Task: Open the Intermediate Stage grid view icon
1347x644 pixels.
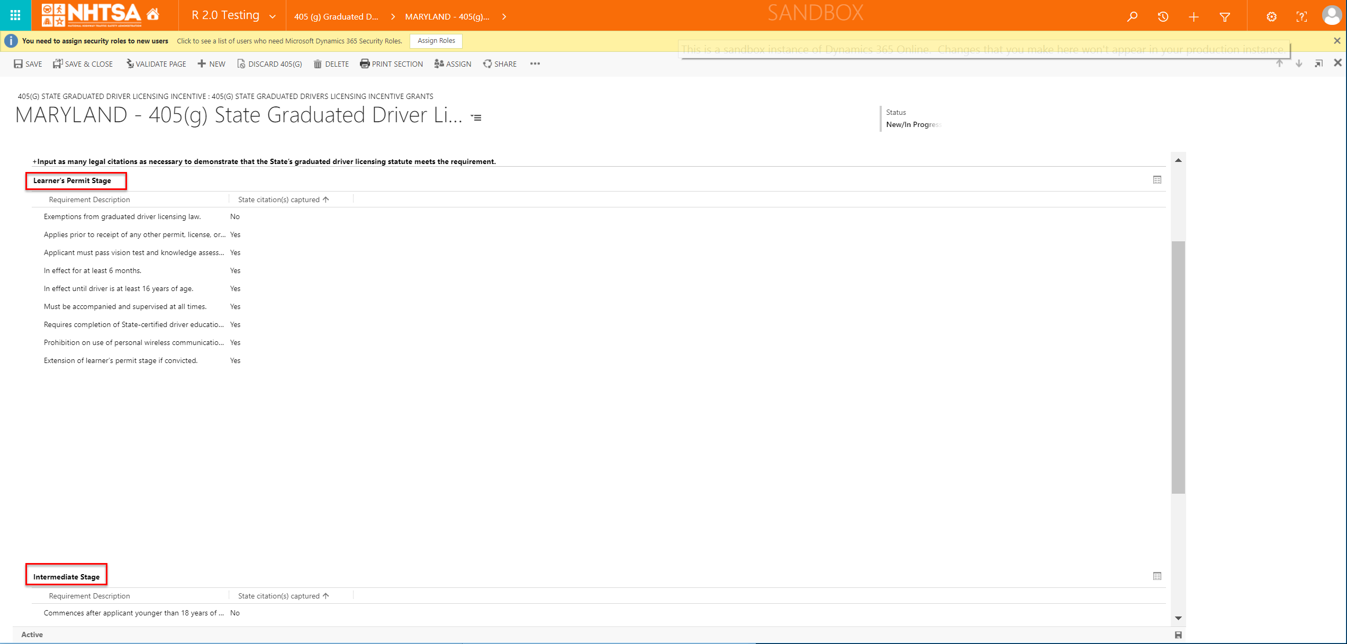Action: [x=1157, y=576]
